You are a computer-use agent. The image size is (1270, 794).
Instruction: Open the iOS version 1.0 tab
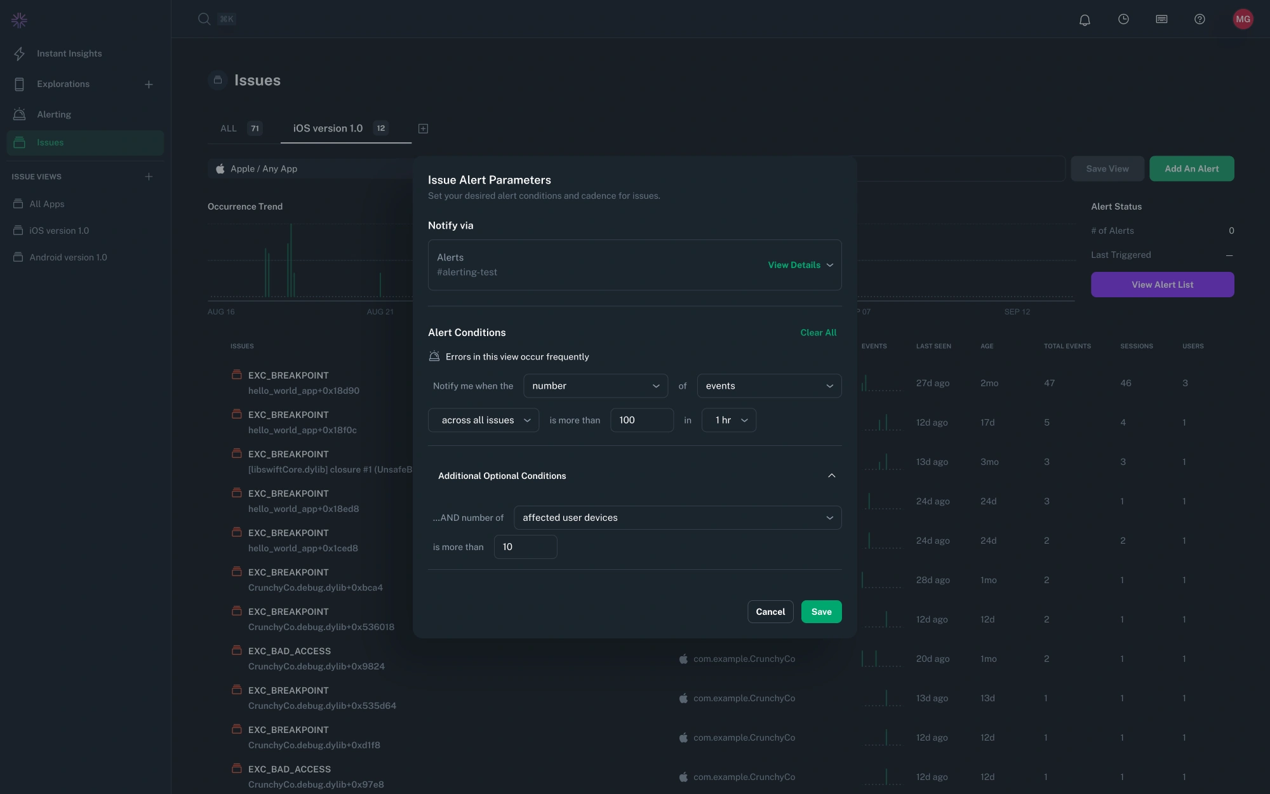328,128
